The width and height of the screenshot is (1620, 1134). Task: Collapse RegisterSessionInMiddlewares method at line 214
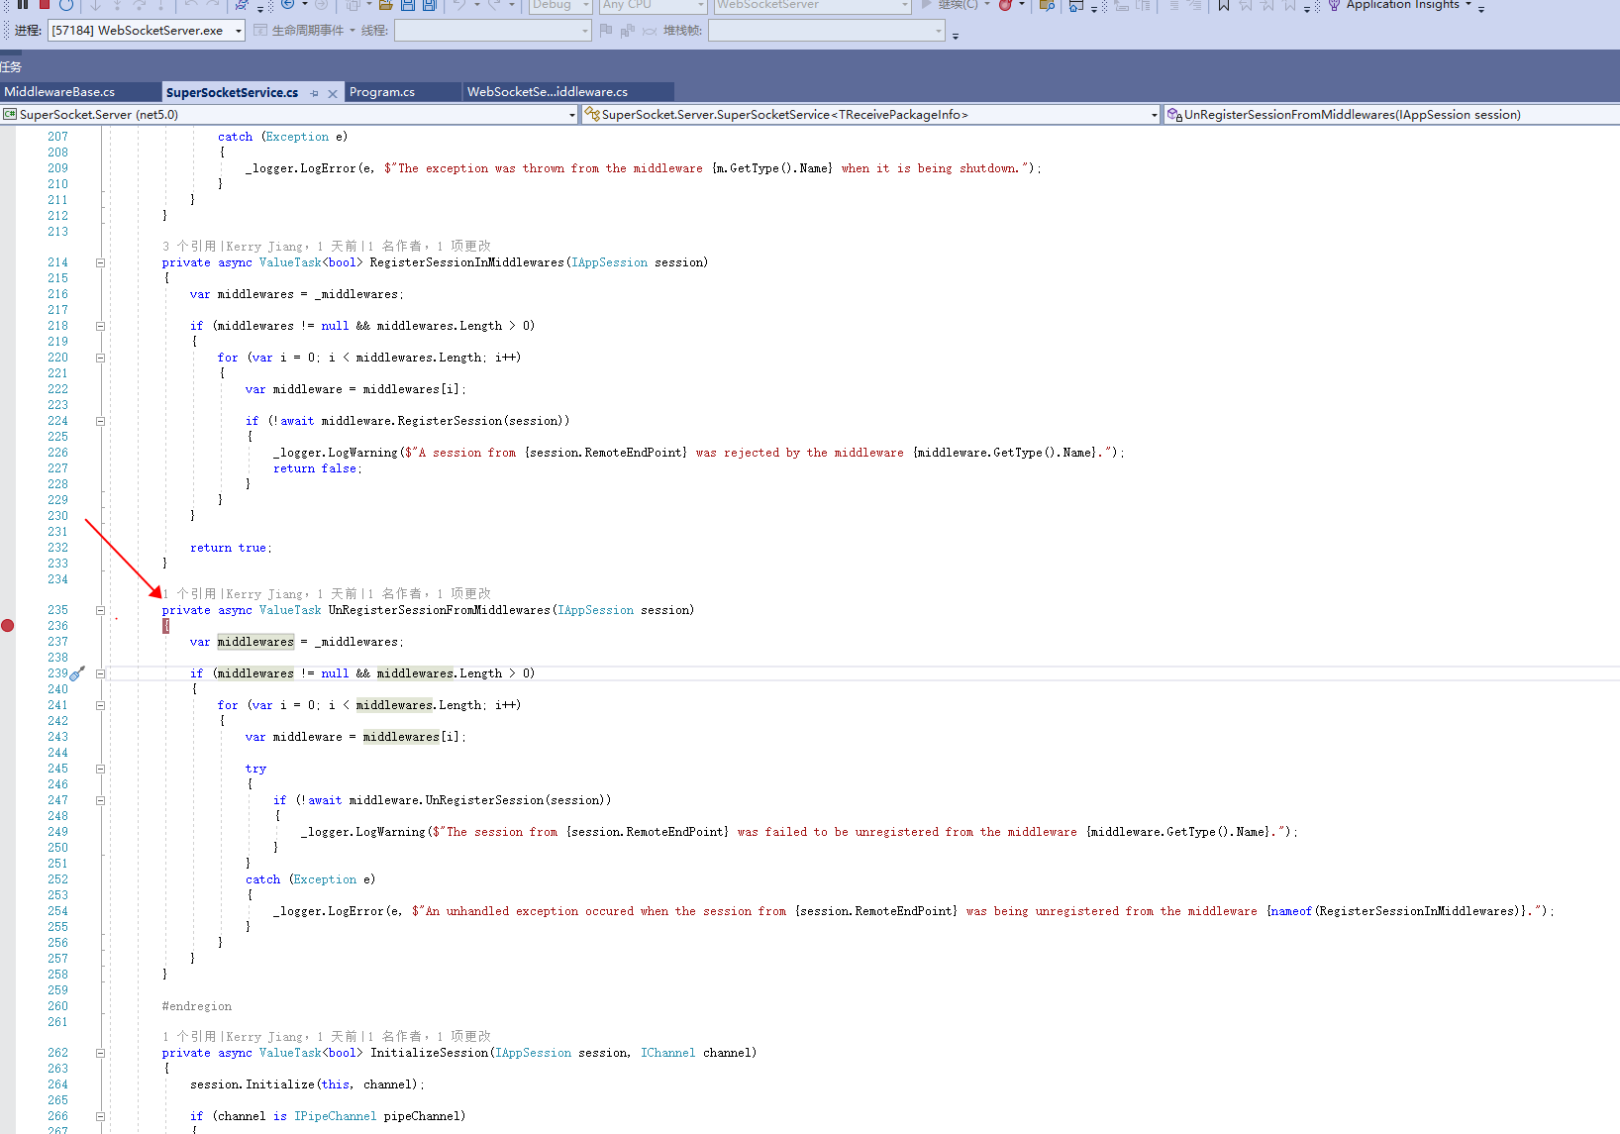[100, 262]
